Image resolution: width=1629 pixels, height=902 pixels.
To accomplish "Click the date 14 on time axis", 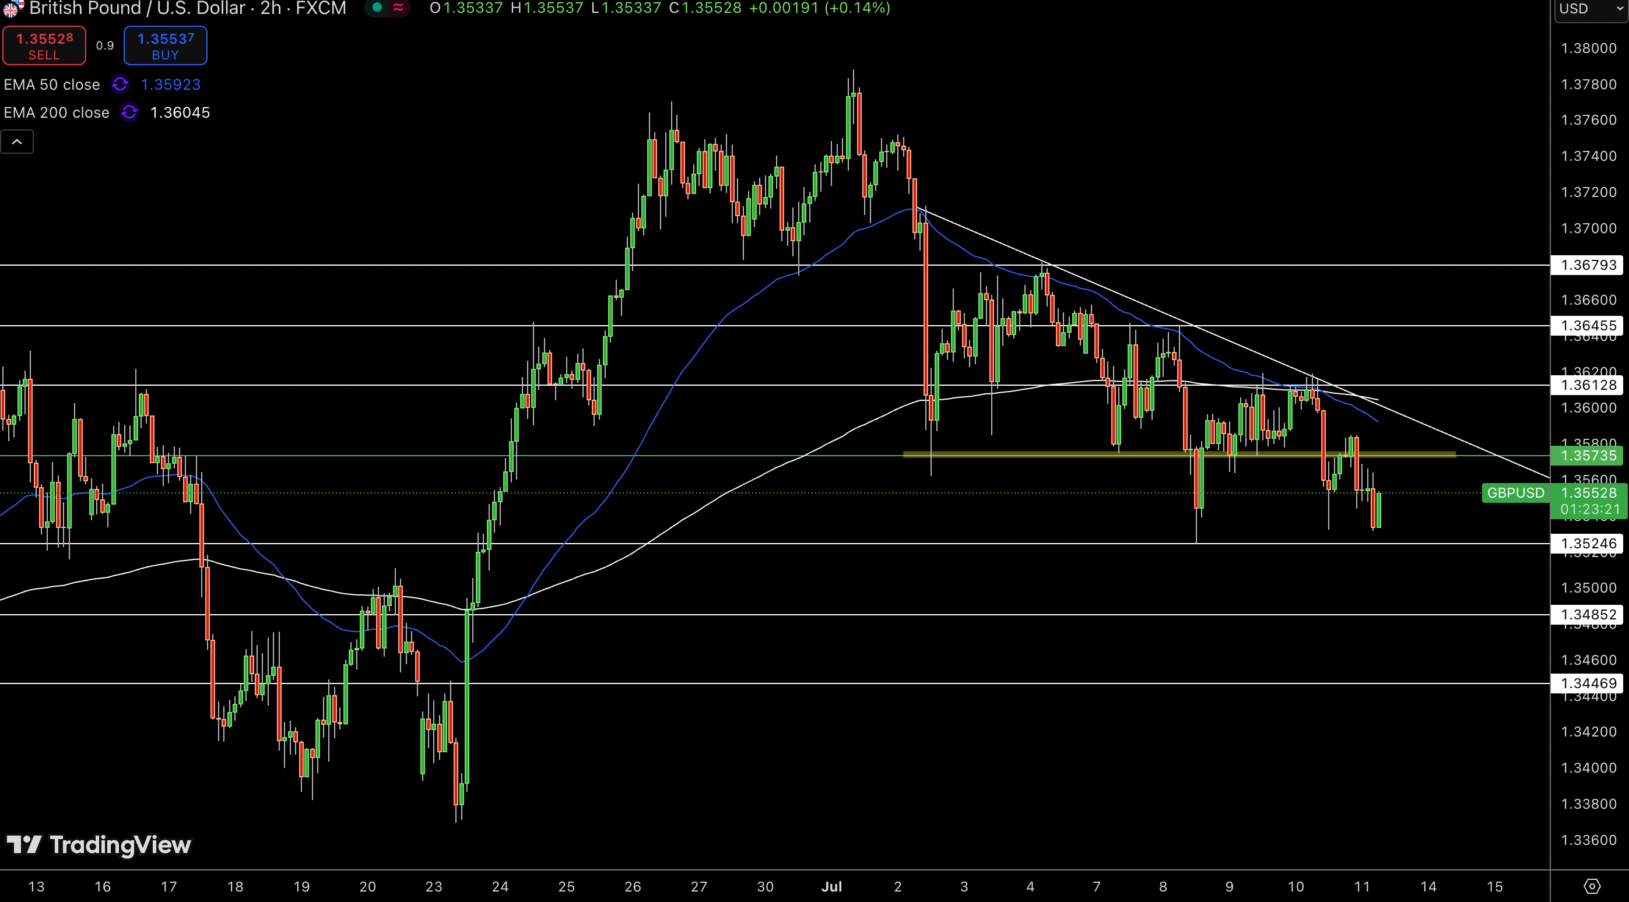I will coord(1428,886).
